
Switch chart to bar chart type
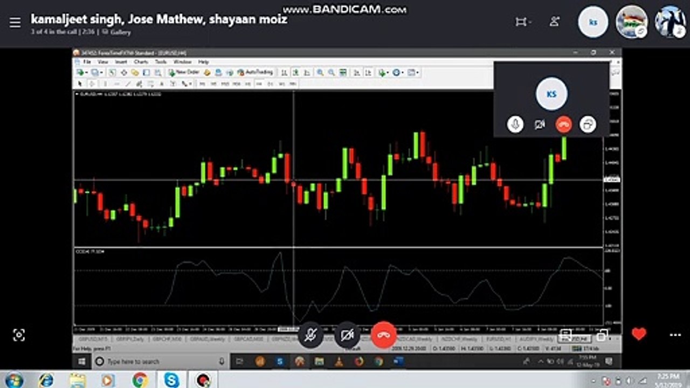tap(284, 72)
